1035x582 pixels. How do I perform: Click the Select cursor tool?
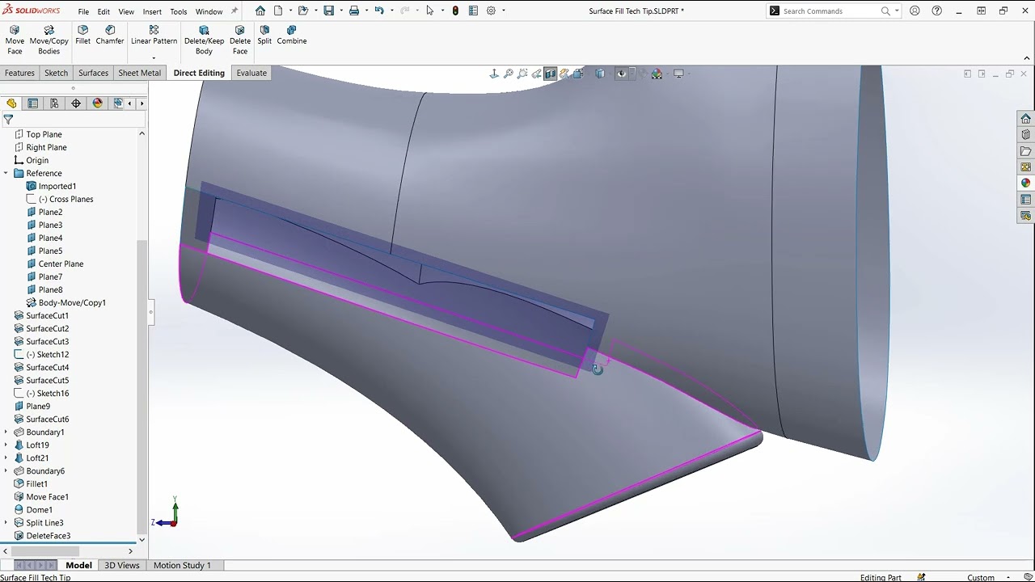point(429,11)
